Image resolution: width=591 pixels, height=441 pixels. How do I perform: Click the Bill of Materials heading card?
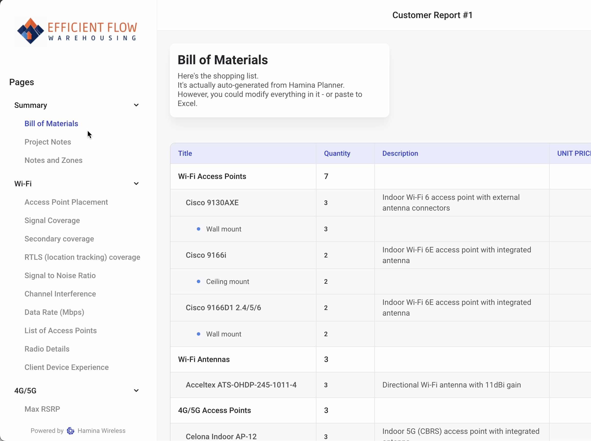pyautogui.click(x=279, y=80)
